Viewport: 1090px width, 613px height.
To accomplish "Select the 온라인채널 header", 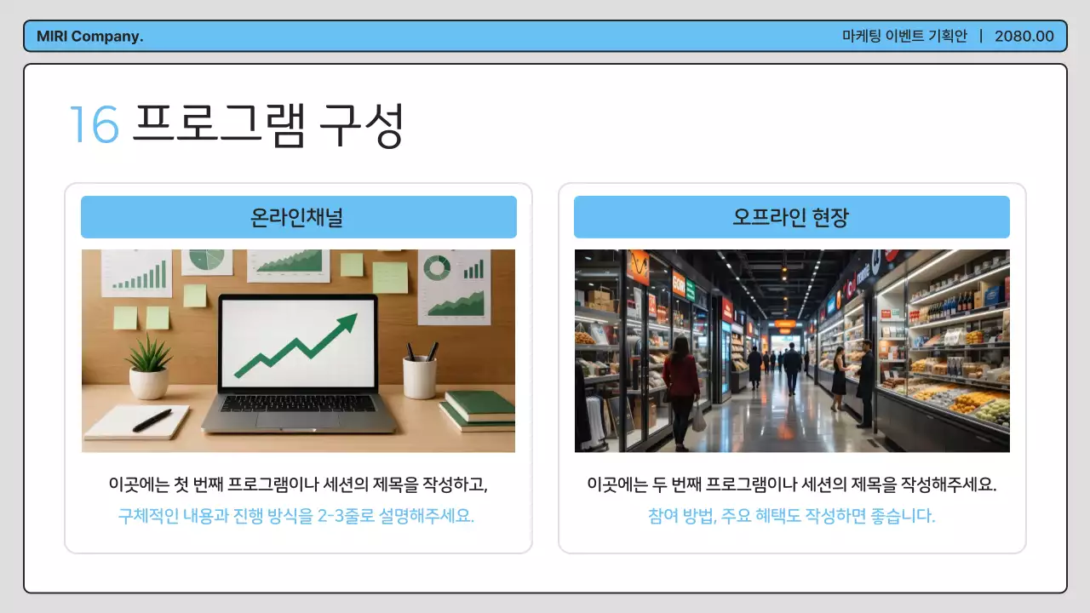I will pos(298,216).
